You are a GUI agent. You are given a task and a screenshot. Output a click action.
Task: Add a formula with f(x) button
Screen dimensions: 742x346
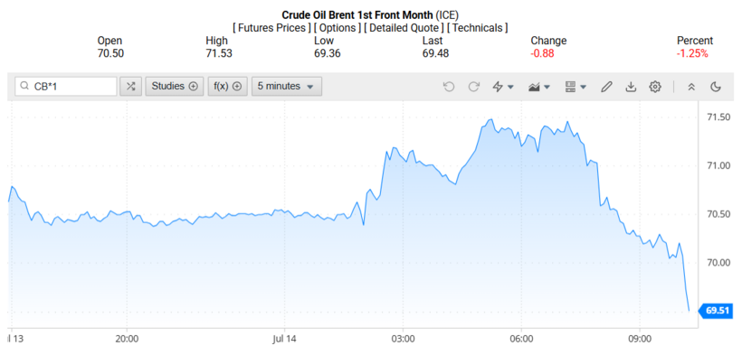click(228, 87)
